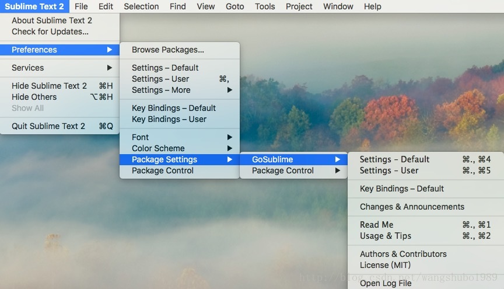Open Usage & Tips

(426, 236)
